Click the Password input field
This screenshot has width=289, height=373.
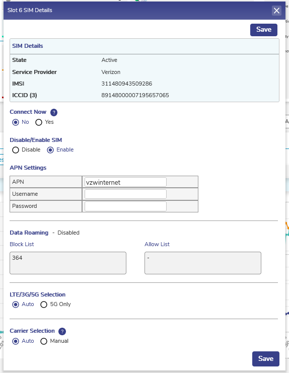coord(125,206)
